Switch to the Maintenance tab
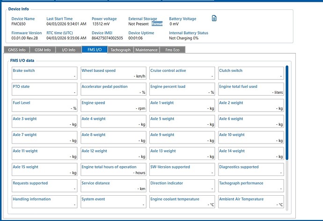 click(147, 50)
